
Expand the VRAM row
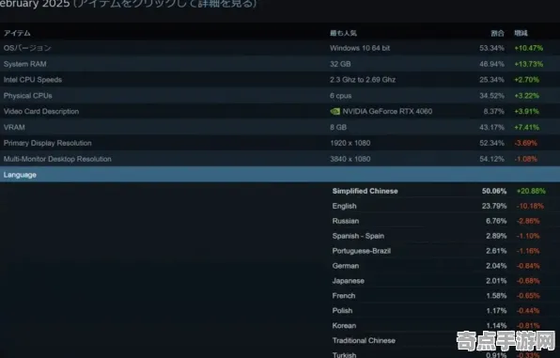coord(280,127)
